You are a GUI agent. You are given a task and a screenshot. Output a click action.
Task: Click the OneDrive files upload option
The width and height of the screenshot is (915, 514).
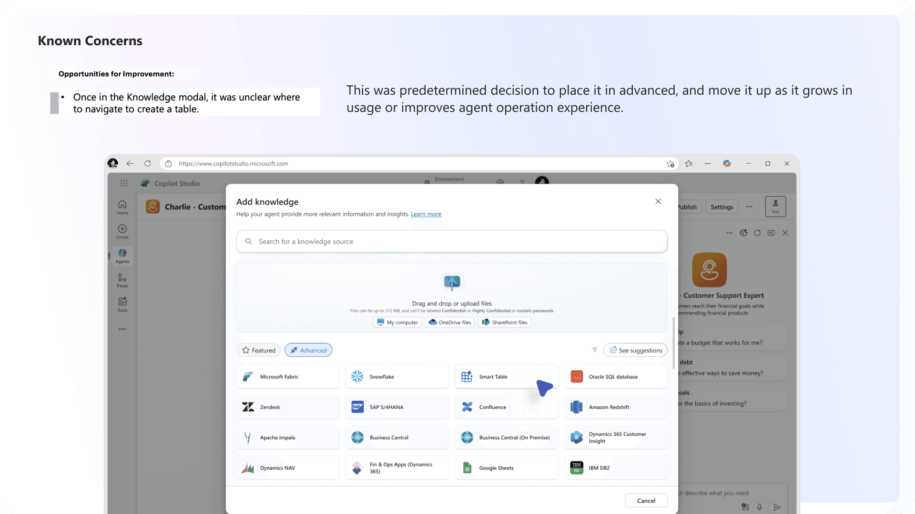pyautogui.click(x=449, y=322)
